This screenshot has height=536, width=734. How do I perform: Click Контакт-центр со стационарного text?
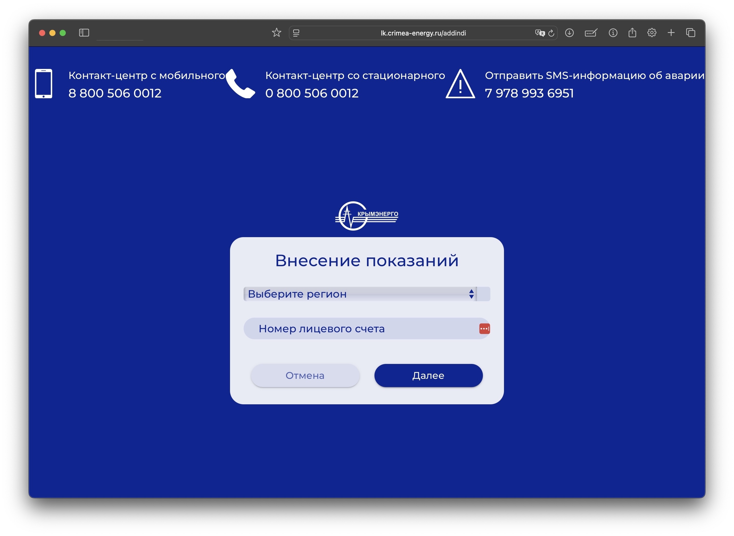(355, 75)
